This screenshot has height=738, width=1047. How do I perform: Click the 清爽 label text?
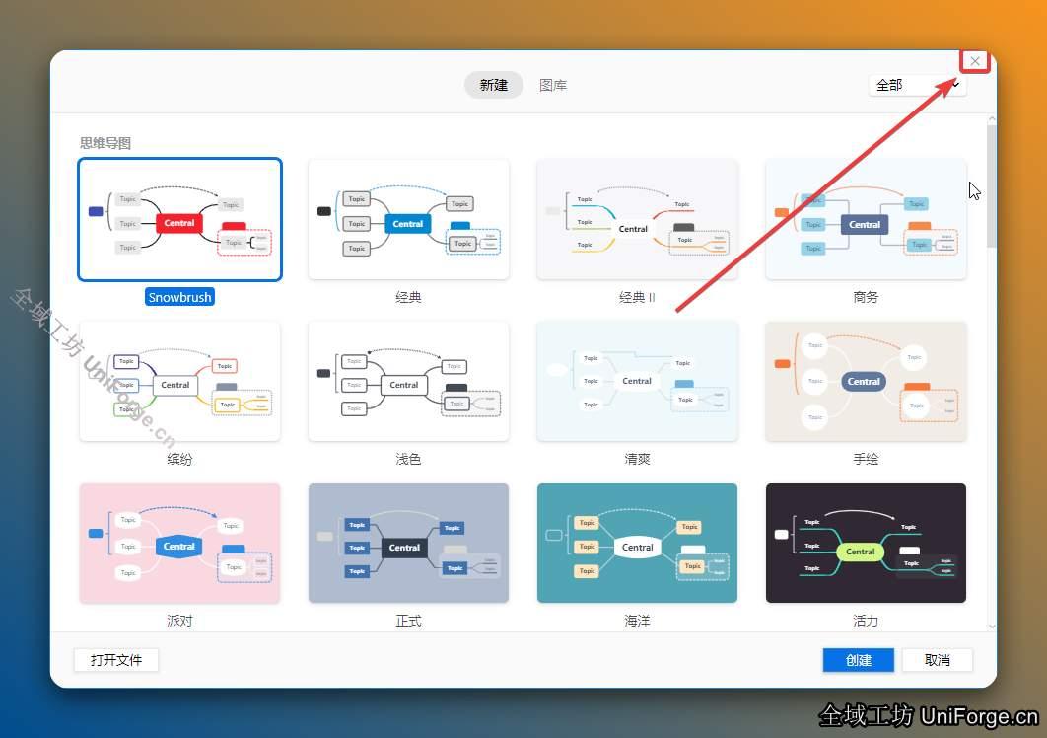point(637,459)
